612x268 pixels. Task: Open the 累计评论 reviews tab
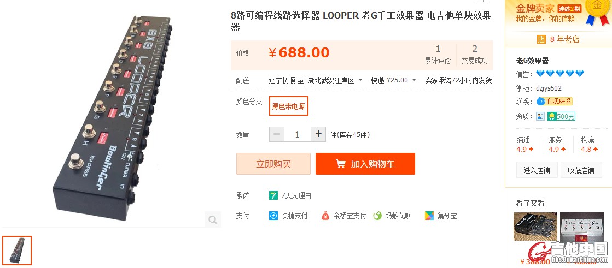click(x=438, y=55)
